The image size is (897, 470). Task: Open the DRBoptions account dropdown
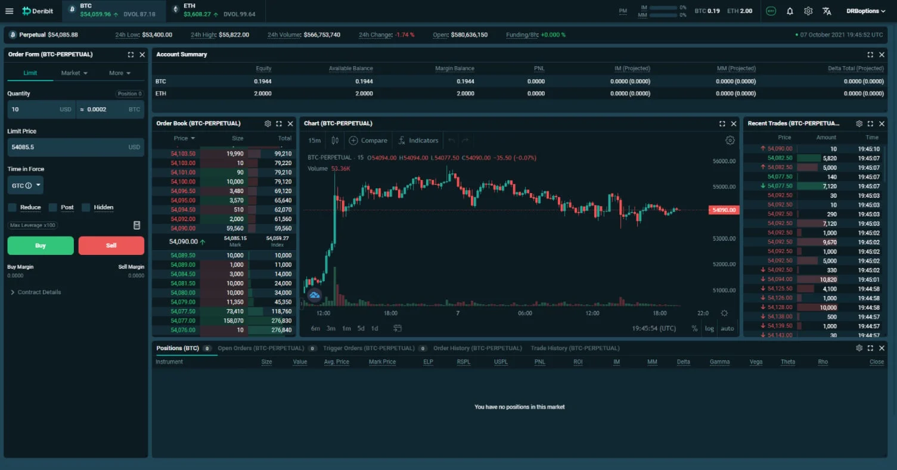[x=866, y=11]
